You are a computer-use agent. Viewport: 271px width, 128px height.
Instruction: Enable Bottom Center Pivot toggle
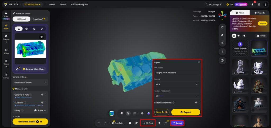point(197,102)
